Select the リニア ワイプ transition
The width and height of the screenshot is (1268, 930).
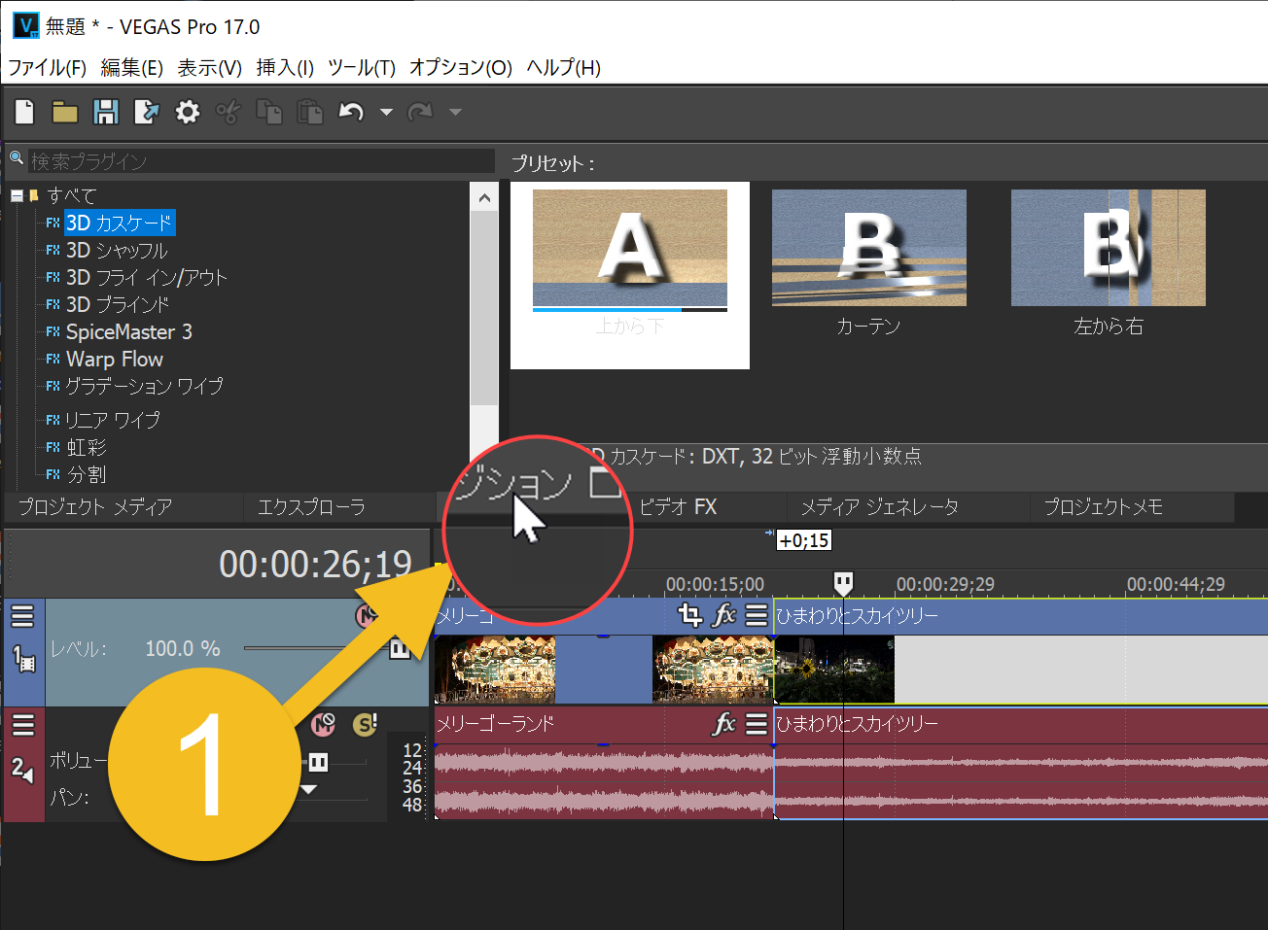(x=112, y=420)
